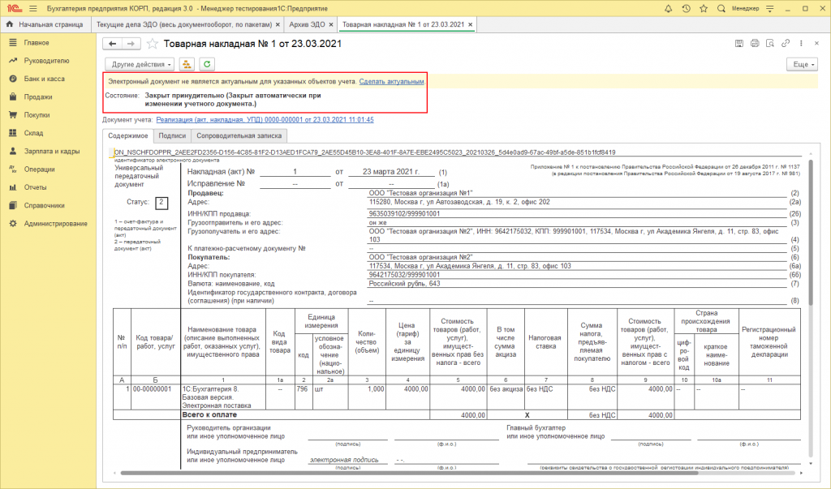Select the Содержимое tab
Viewport: 831px width, 489px height.
pyautogui.click(x=128, y=135)
